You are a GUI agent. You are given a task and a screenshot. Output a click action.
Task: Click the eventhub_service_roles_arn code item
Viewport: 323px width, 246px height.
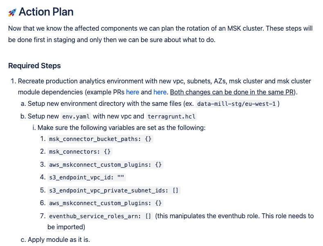coord(100,216)
